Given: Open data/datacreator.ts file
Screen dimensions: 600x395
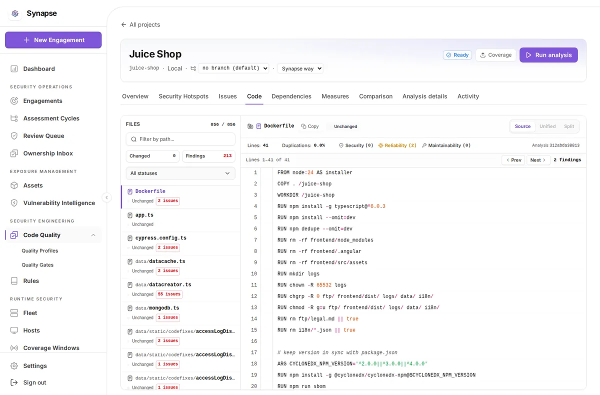Looking at the screenshot, I should 180,290.
